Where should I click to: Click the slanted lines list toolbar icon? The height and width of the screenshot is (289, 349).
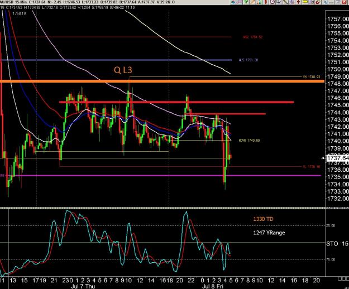[x=292, y=2]
